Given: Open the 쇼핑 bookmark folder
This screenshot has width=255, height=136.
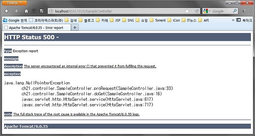Looking at the screenshot, I should (142, 20).
